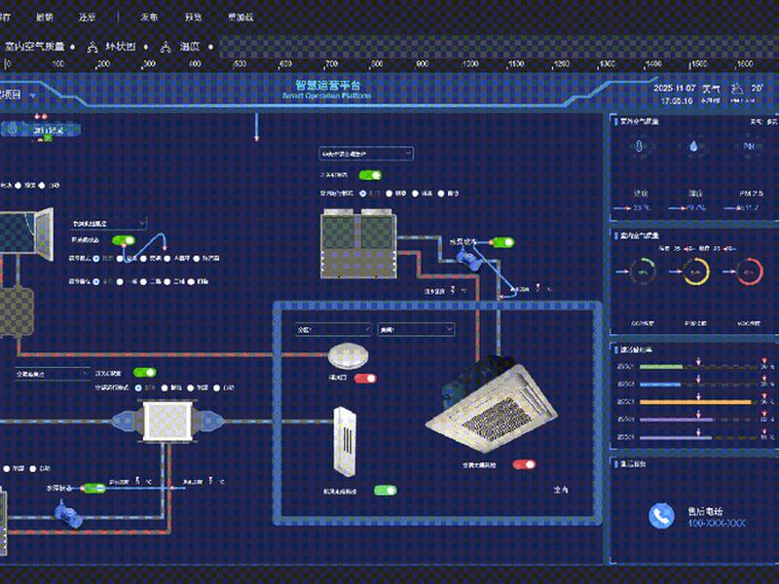Image resolution: width=779 pixels, height=584 pixels.
Task: Switch to the 温度 tab
Action: (189, 47)
